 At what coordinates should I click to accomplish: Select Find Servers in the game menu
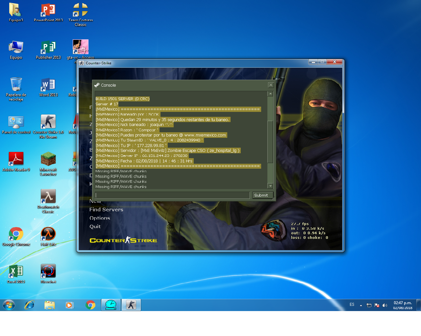pos(106,210)
